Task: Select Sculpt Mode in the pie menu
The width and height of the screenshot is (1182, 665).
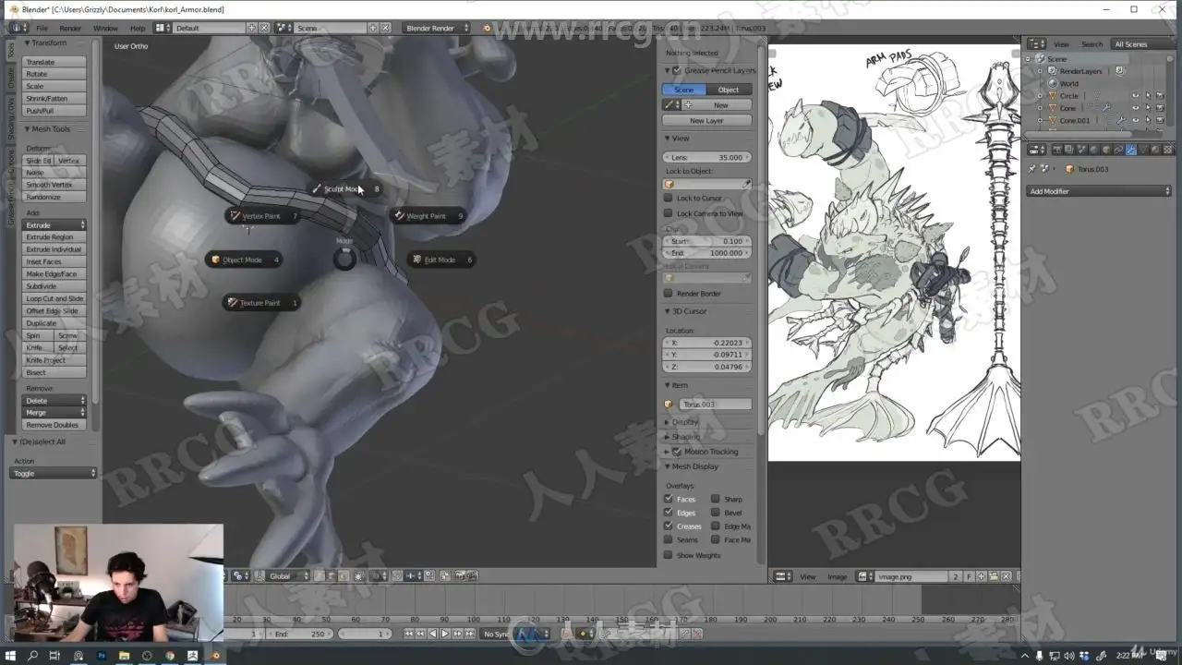Action: pos(345,188)
